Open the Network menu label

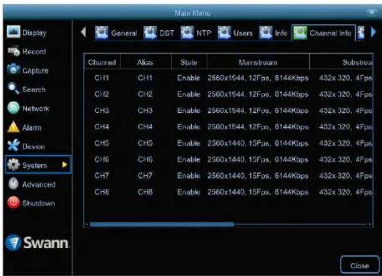(36, 109)
